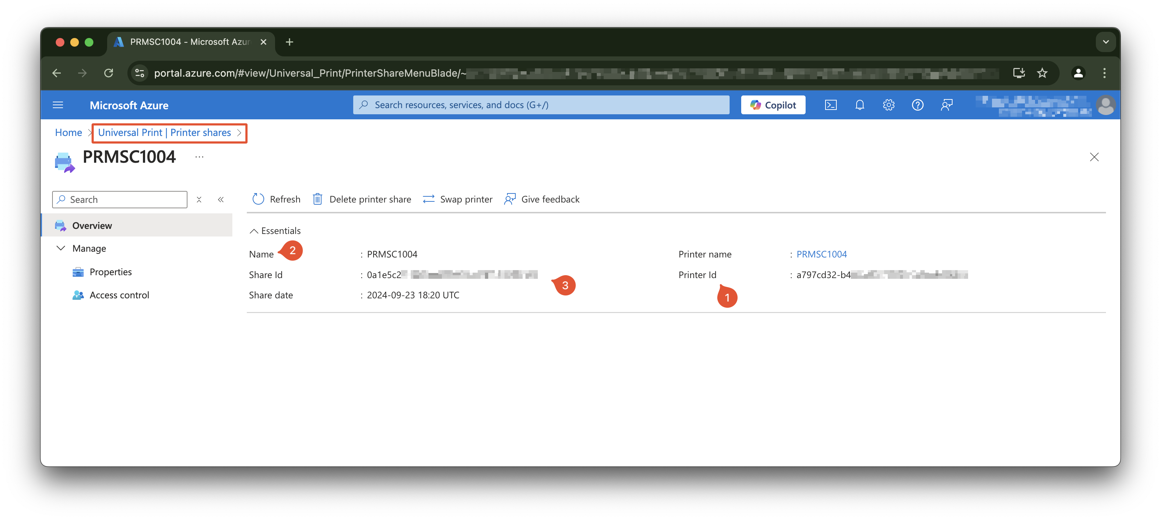
Task: Click the site information icon in the address bar
Action: click(x=140, y=73)
